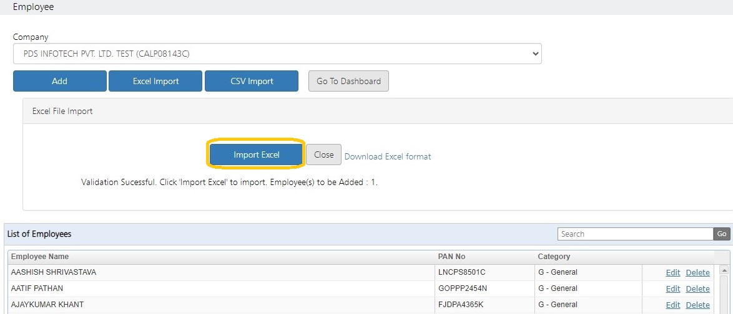Viewport: 733px width, 314px height.
Task: Delete AATIF PATHAN record
Action: 697,289
